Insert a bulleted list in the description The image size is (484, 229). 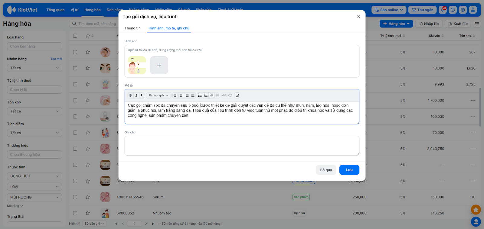point(200,95)
